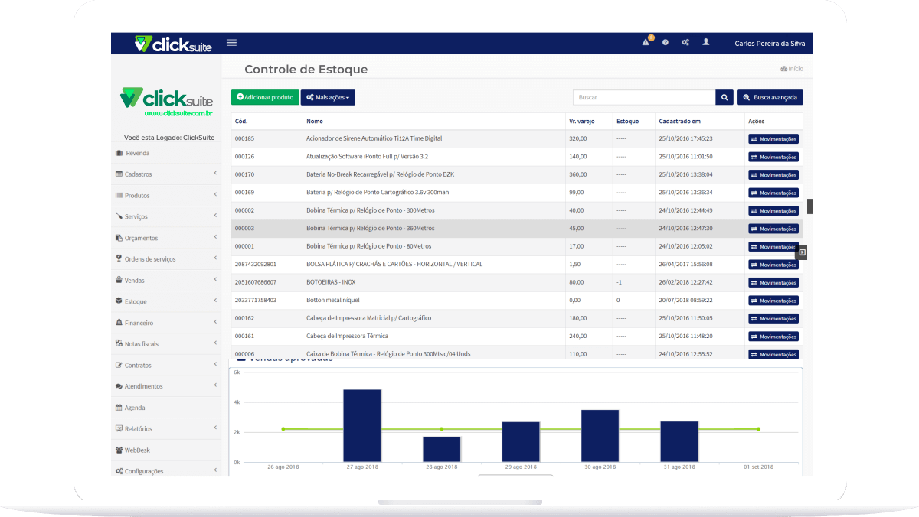Image resolution: width=919 pixels, height=517 pixels.
Task: Click the Cadastrado em column header
Action: click(679, 121)
